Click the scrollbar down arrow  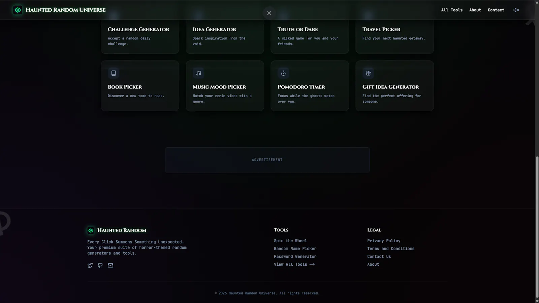[x=537, y=301]
